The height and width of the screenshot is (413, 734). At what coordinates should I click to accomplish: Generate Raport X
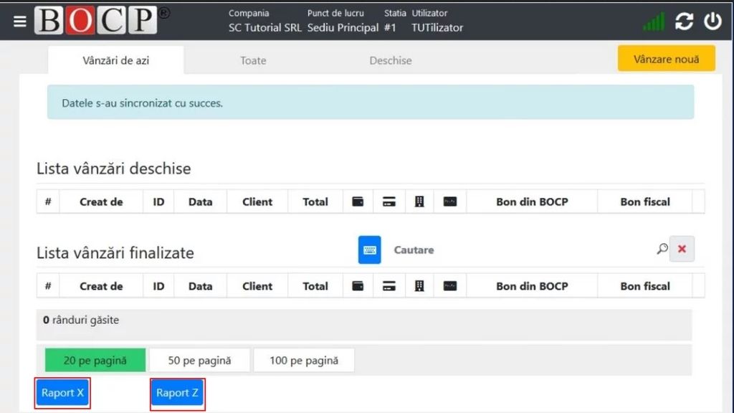(62, 393)
